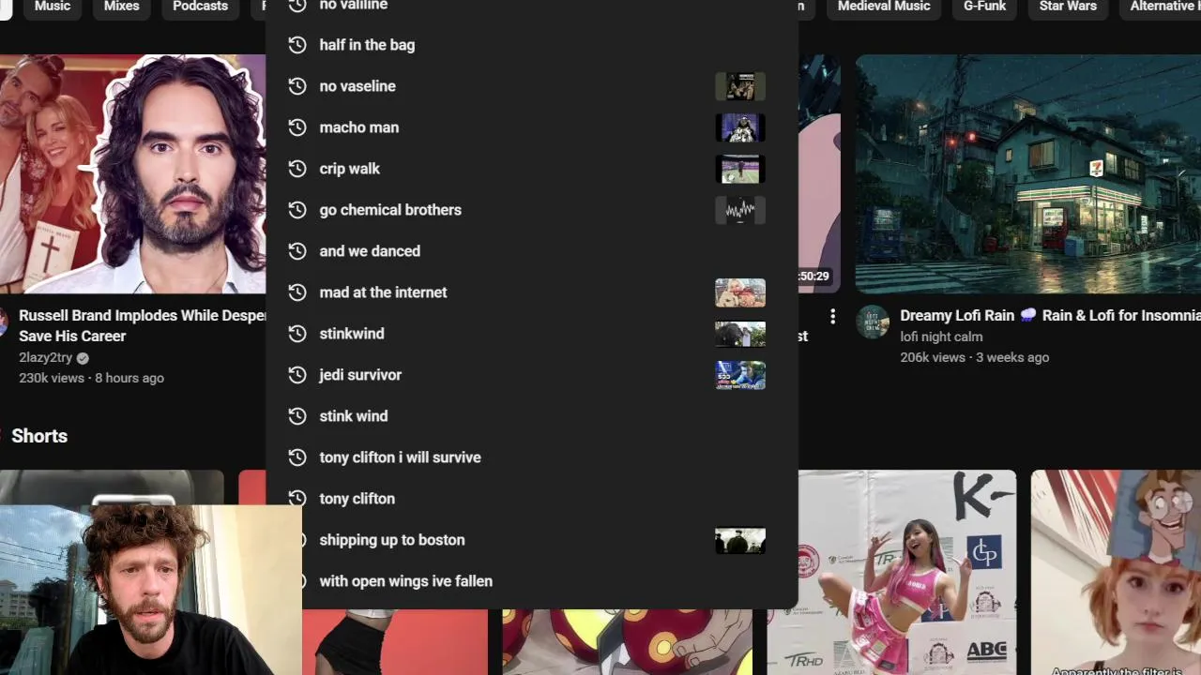Click history icon beside 'mad at the internet'

[297, 292]
